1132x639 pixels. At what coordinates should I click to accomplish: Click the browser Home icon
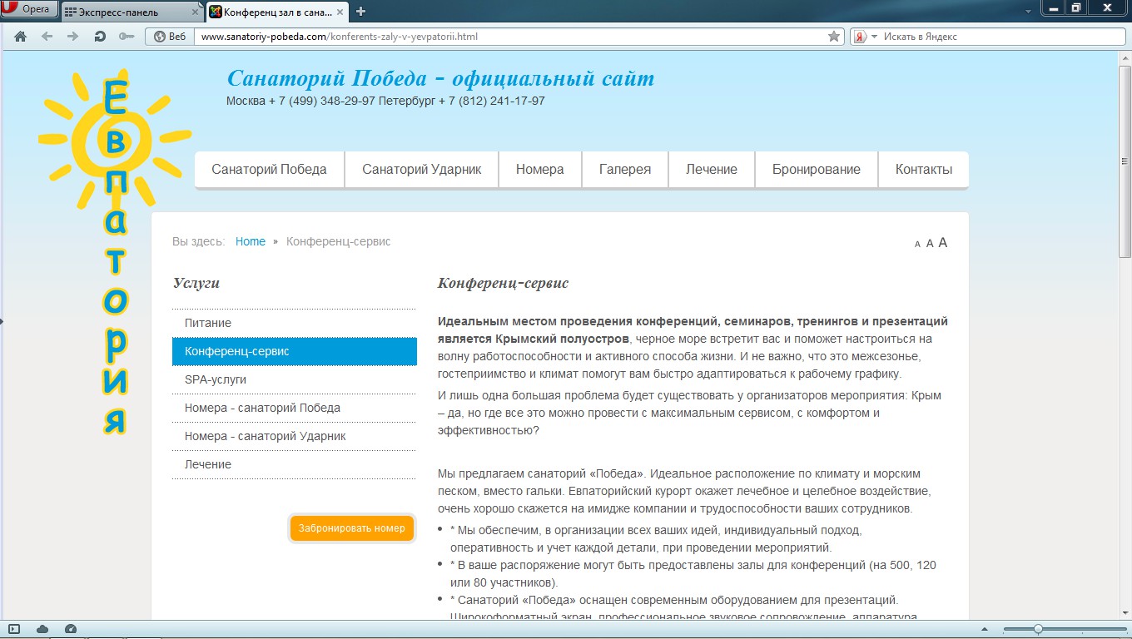point(21,37)
